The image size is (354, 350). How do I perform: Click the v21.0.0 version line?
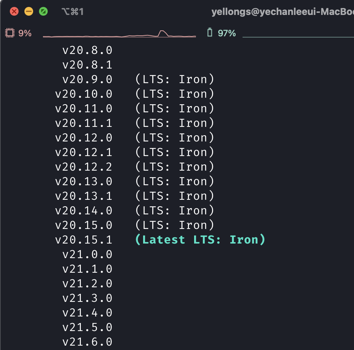pos(87,254)
